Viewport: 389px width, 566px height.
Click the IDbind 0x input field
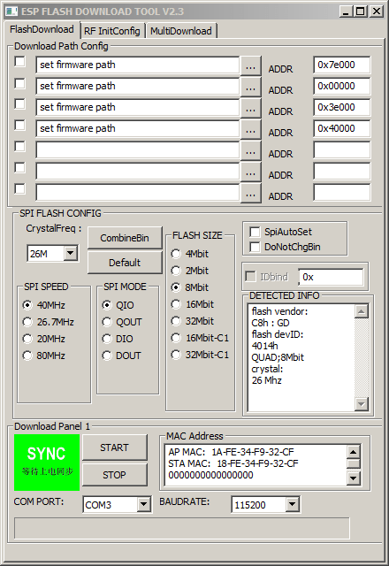[331, 277]
